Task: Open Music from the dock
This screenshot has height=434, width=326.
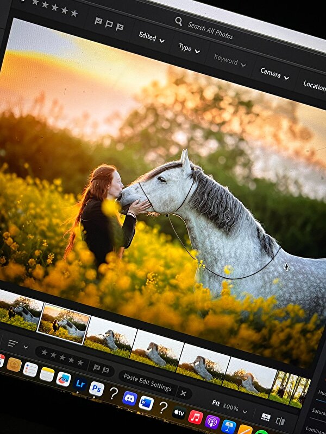Action: click(x=196, y=417)
